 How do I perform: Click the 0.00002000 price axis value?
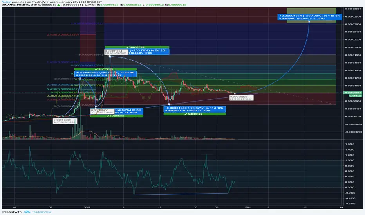coord(353,47)
